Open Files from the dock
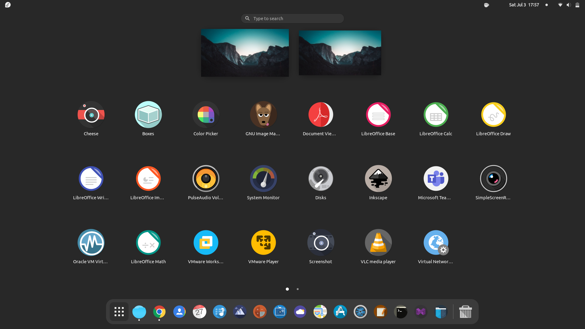This screenshot has width=585, height=329. (139, 312)
